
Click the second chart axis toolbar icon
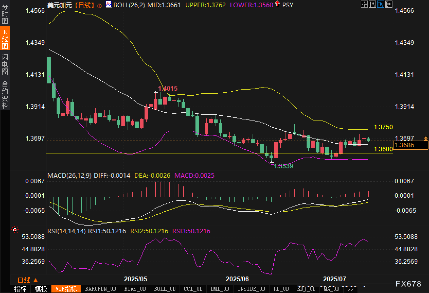pyautogui.click(x=372, y=4)
